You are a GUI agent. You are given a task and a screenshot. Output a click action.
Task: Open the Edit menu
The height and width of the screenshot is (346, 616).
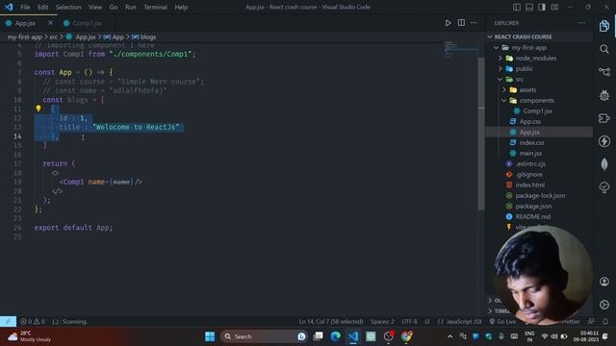[x=42, y=7]
